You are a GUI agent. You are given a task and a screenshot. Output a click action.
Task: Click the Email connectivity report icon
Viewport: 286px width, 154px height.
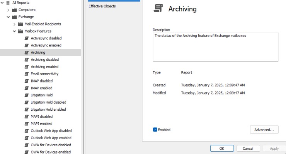coord(27,74)
